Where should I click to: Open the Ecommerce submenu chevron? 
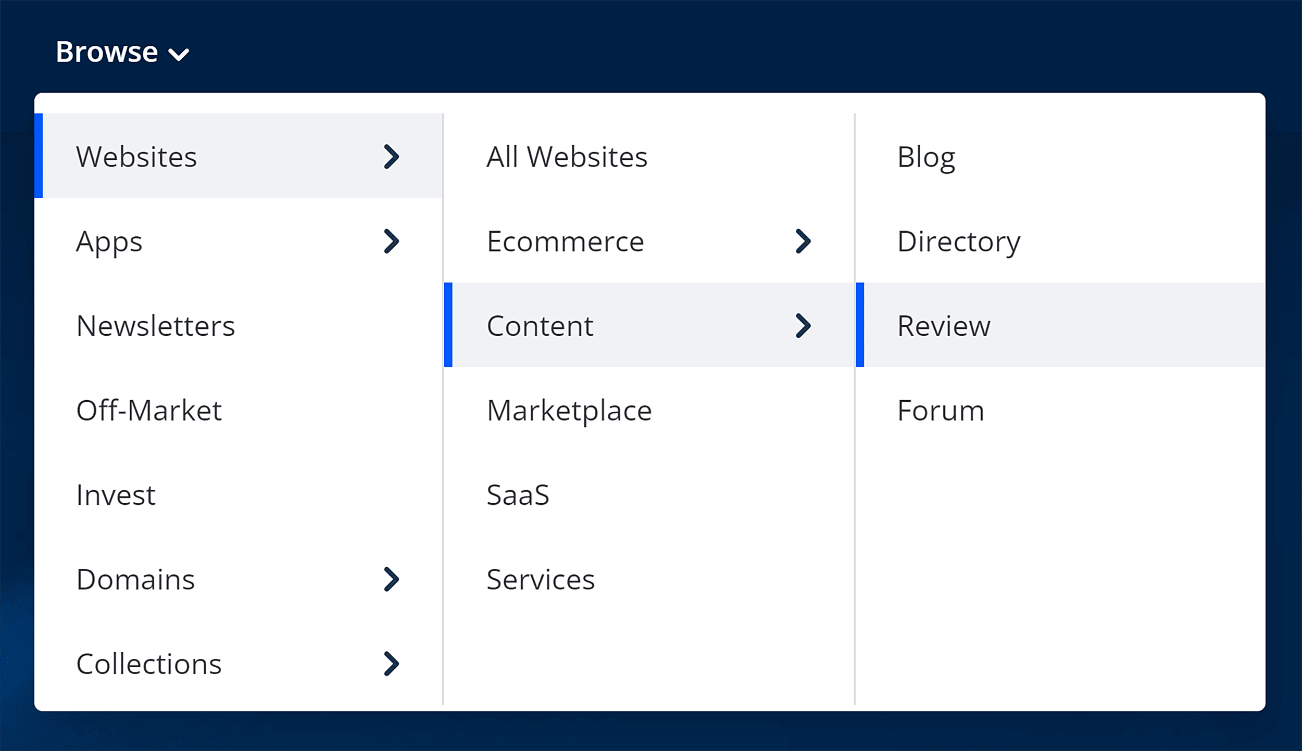(x=804, y=241)
